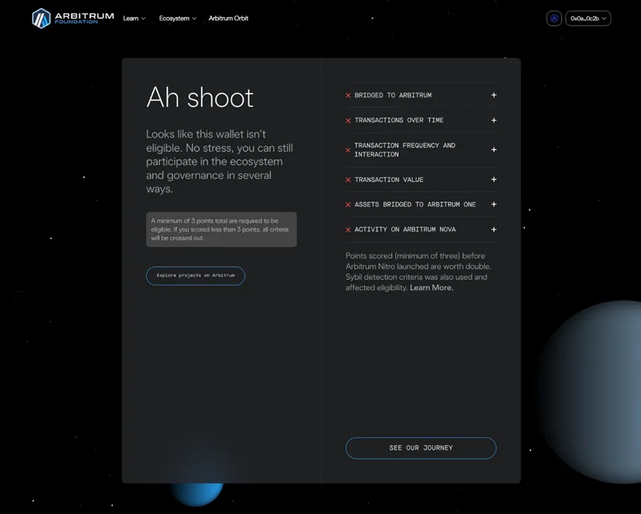
Task: Expand Transactions Over Time with plus icon
Action: pyautogui.click(x=494, y=120)
